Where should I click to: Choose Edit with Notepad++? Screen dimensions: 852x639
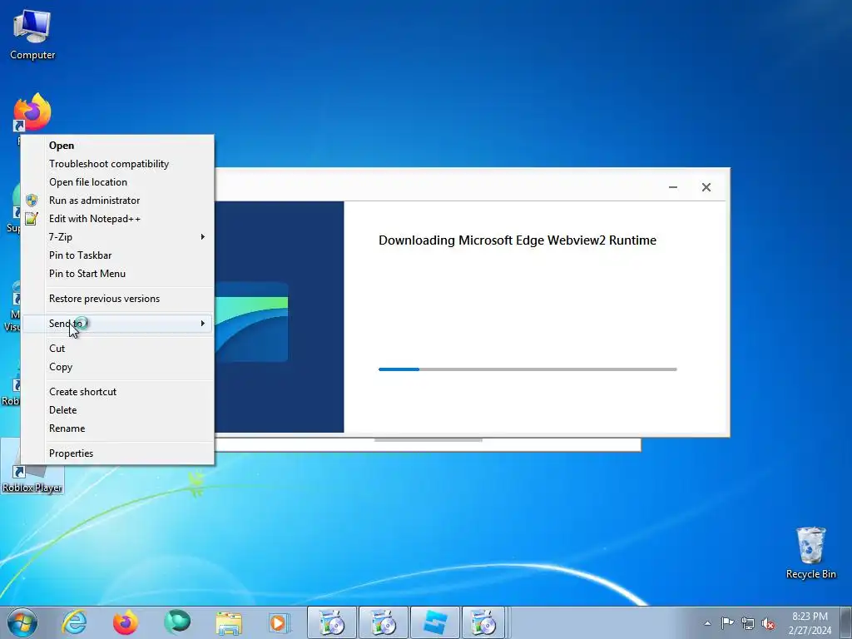[x=117, y=219]
